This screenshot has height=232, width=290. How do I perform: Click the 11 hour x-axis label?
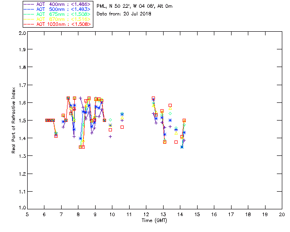(x=129, y=214)
